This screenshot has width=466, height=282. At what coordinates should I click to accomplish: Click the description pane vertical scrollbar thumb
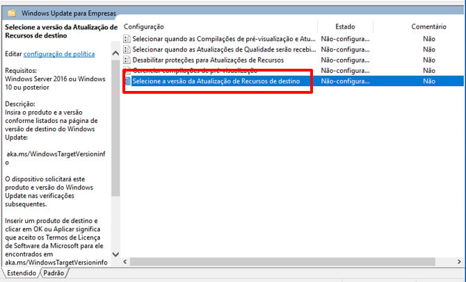(x=115, y=128)
